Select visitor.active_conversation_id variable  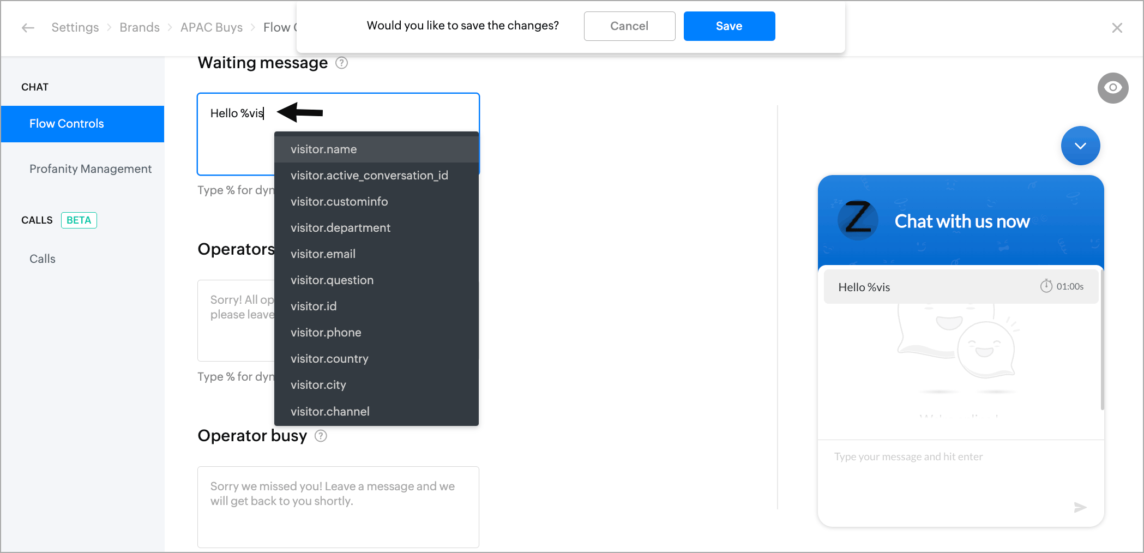[x=376, y=176]
